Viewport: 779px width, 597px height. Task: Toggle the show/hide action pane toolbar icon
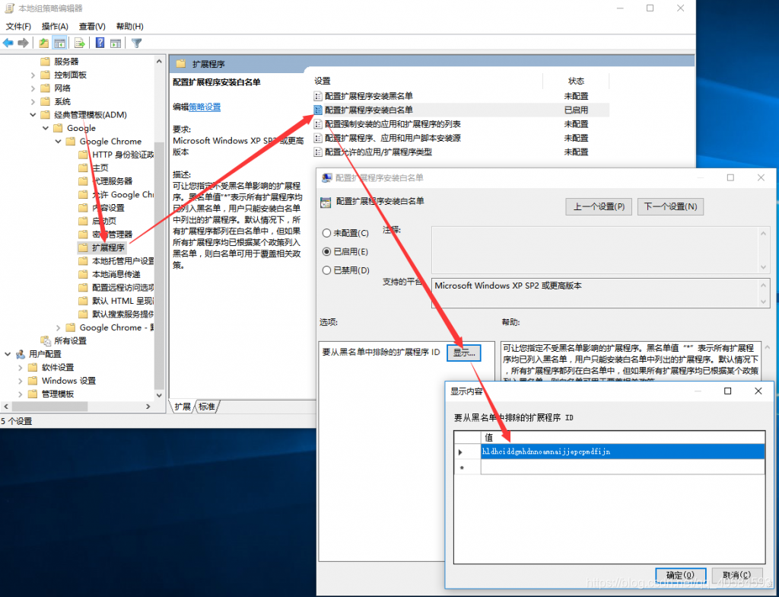[x=116, y=43]
